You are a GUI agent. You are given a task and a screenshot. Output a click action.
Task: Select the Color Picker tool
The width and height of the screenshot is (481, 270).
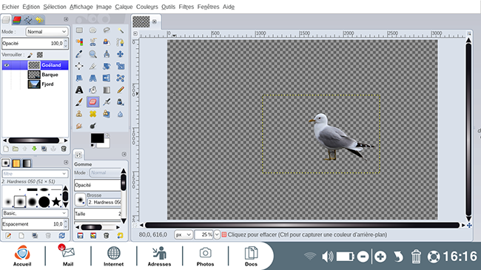coord(79,54)
